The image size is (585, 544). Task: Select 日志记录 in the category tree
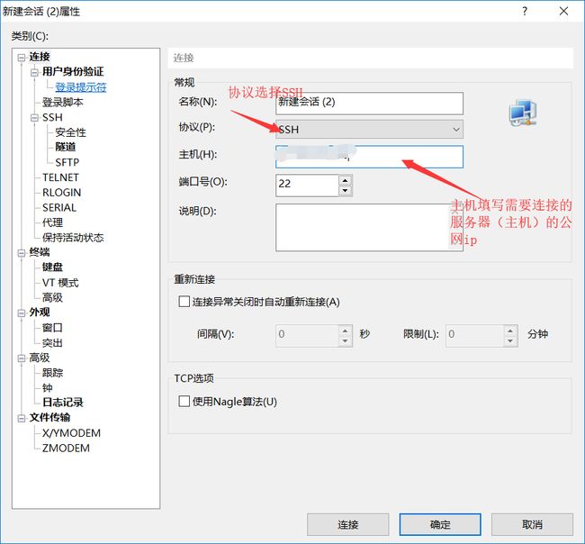63,402
